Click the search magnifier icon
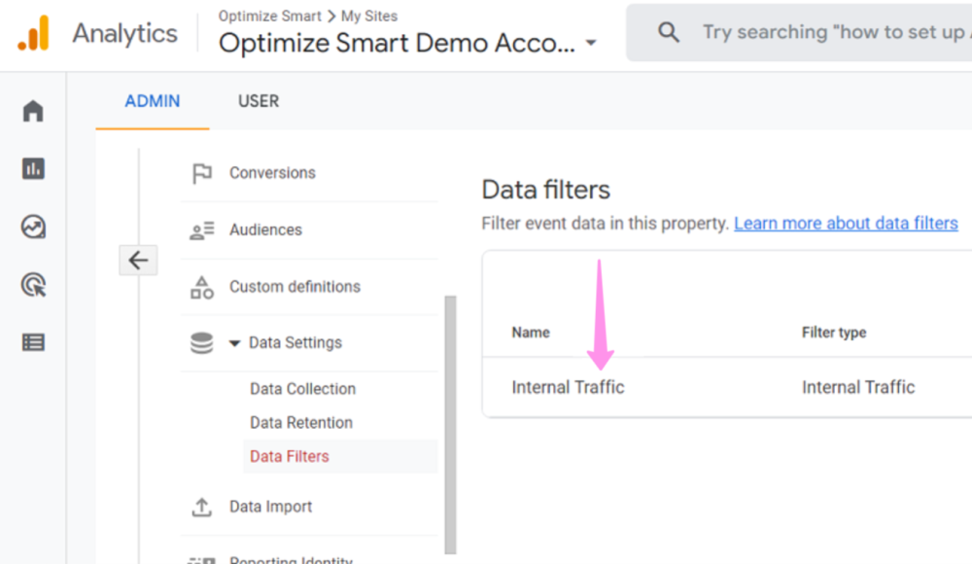972x564 pixels. (x=669, y=32)
